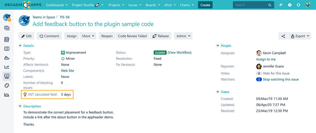Open the issues monitor icon in sidebar

tap(7, 76)
